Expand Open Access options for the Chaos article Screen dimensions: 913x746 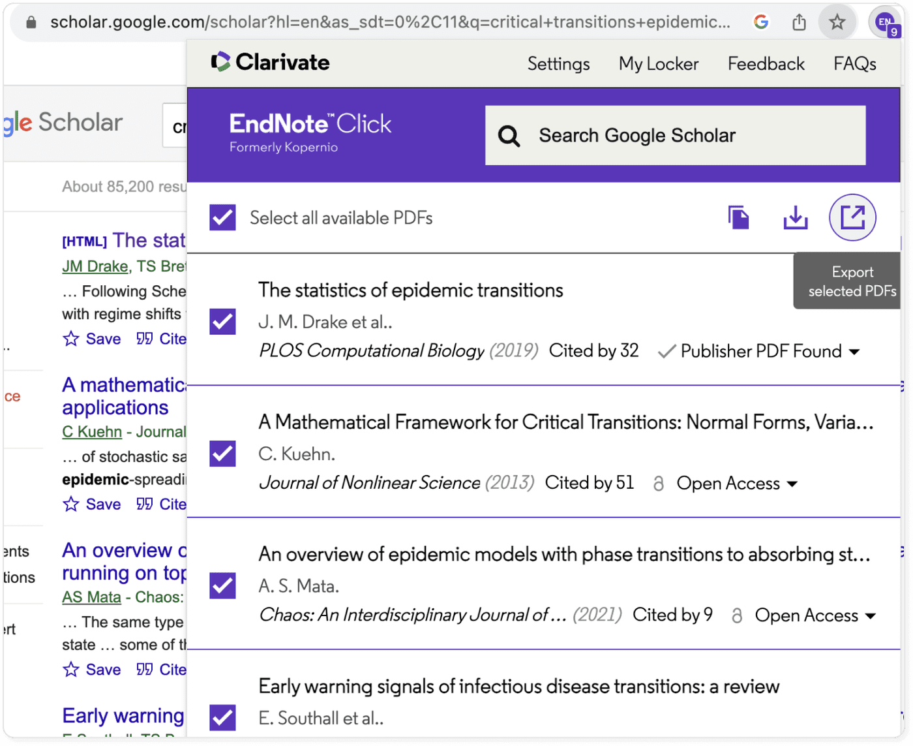tap(872, 615)
